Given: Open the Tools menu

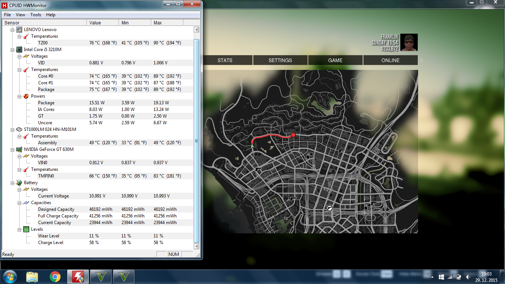Looking at the screenshot, I should tap(35, 15).
